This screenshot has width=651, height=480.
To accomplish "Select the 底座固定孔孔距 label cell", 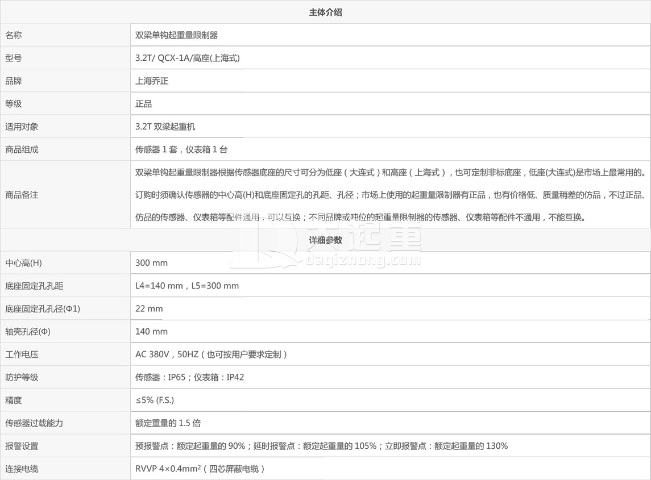I will pyautogui.click(x=65, y=286).
